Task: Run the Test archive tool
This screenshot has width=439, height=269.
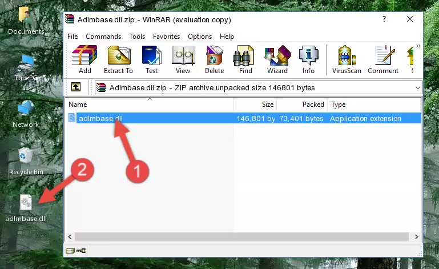Action: [x=151, y=59]
